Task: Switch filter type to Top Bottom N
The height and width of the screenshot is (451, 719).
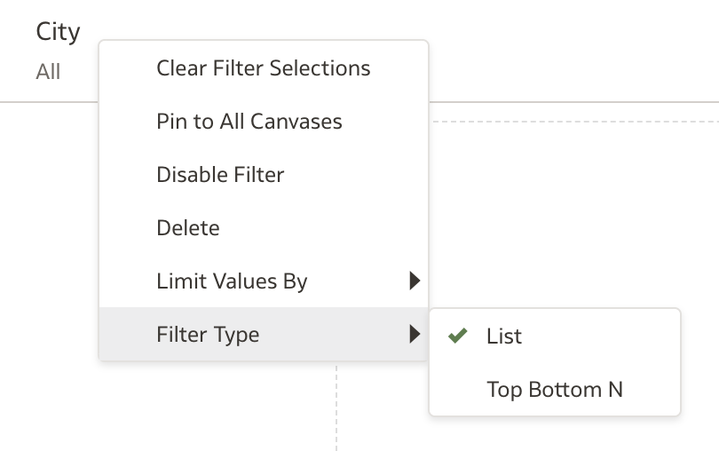Action: (554, 390)
